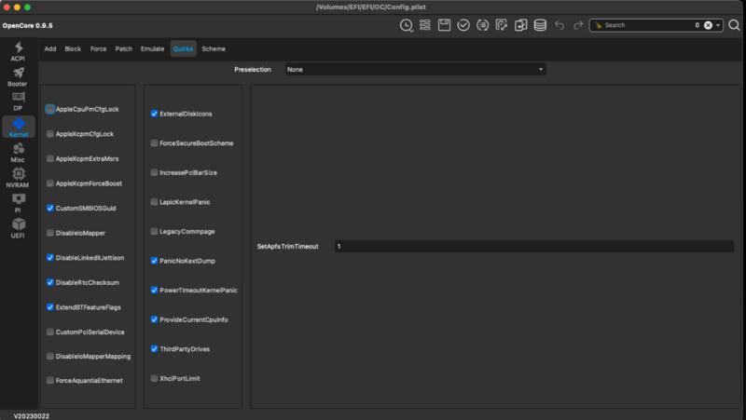Click the copy documents toolbar icon
Viewport: 746px width, 420px height.
521,25
